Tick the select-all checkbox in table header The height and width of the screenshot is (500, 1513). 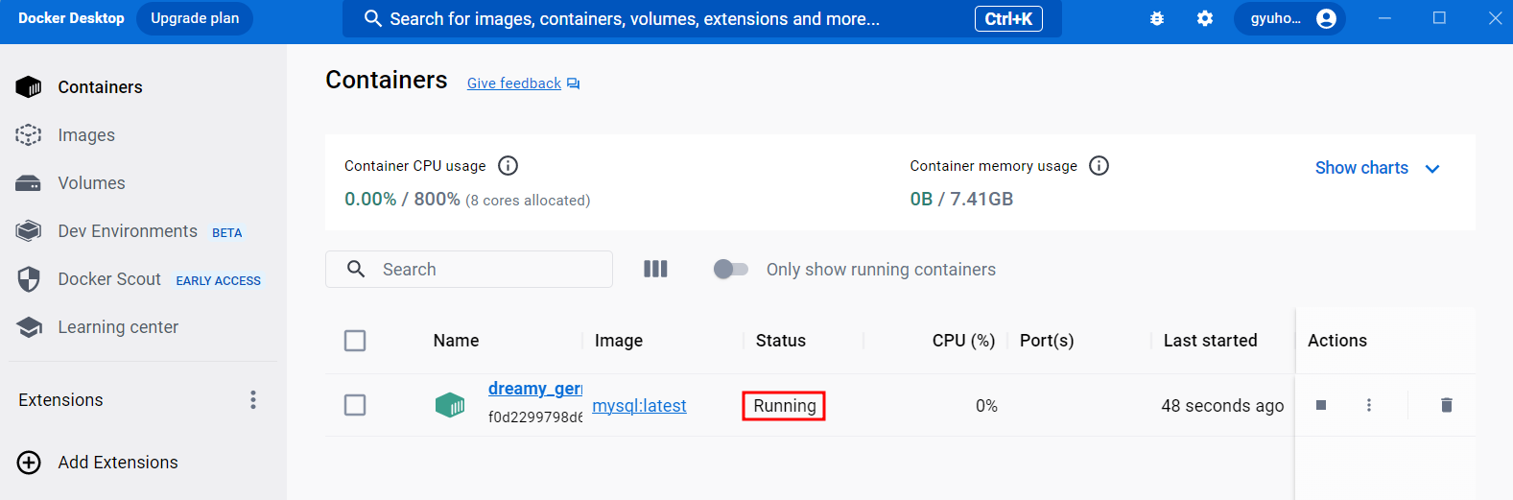click(355, 341)
